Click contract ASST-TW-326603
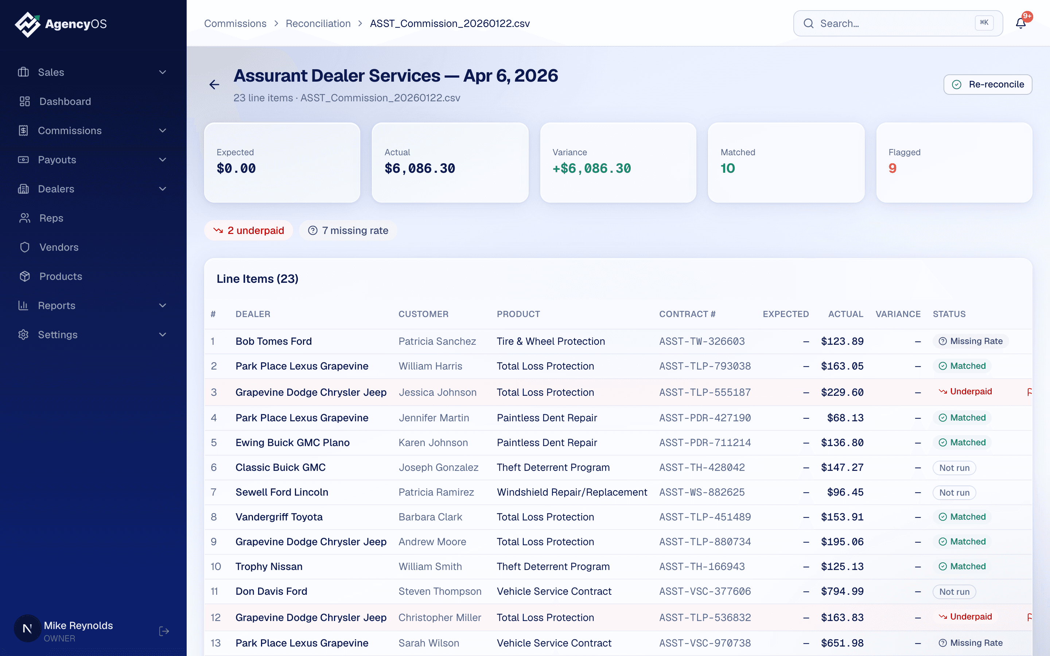1050x656 pixels. [701, 341]
